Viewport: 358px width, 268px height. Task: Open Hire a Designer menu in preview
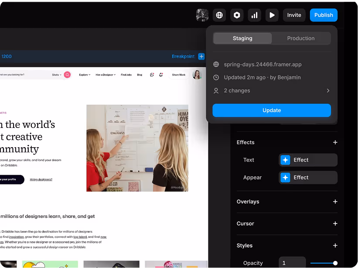(x=106, y=75)
